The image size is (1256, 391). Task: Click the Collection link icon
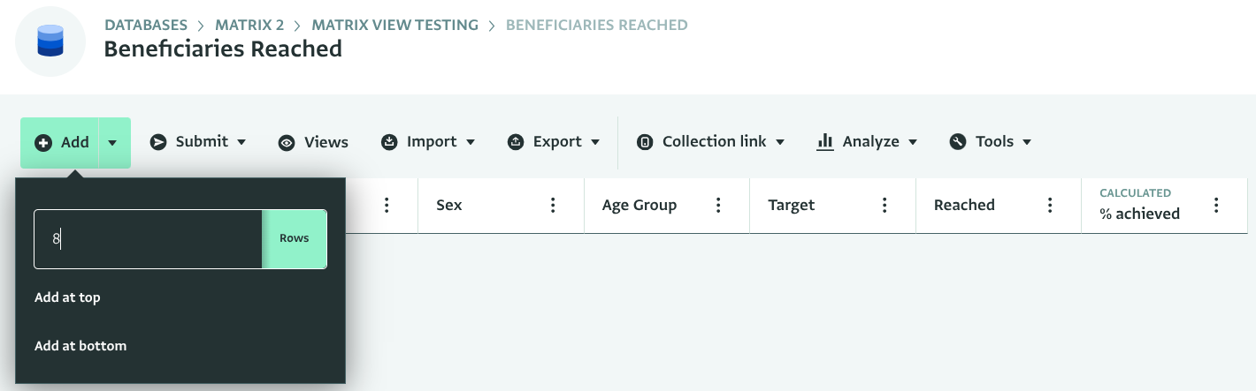click(x=645, y=142)
